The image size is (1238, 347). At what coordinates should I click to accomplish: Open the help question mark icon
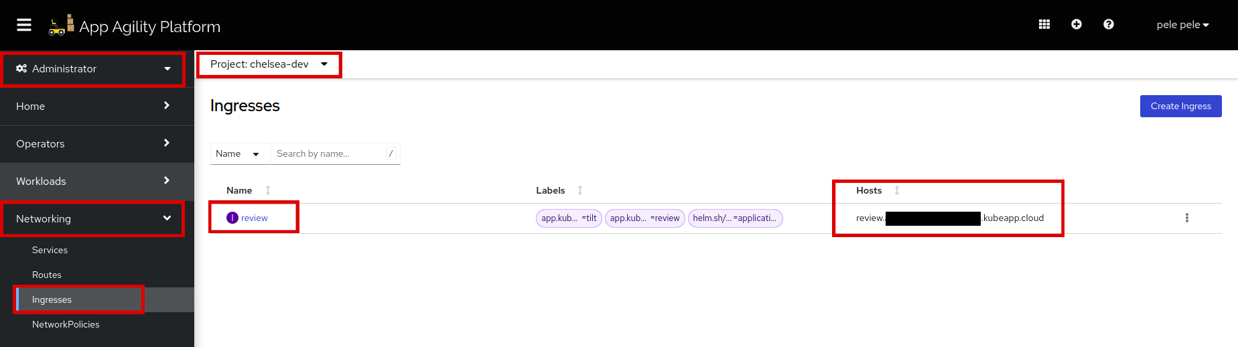click(1108, 24)
